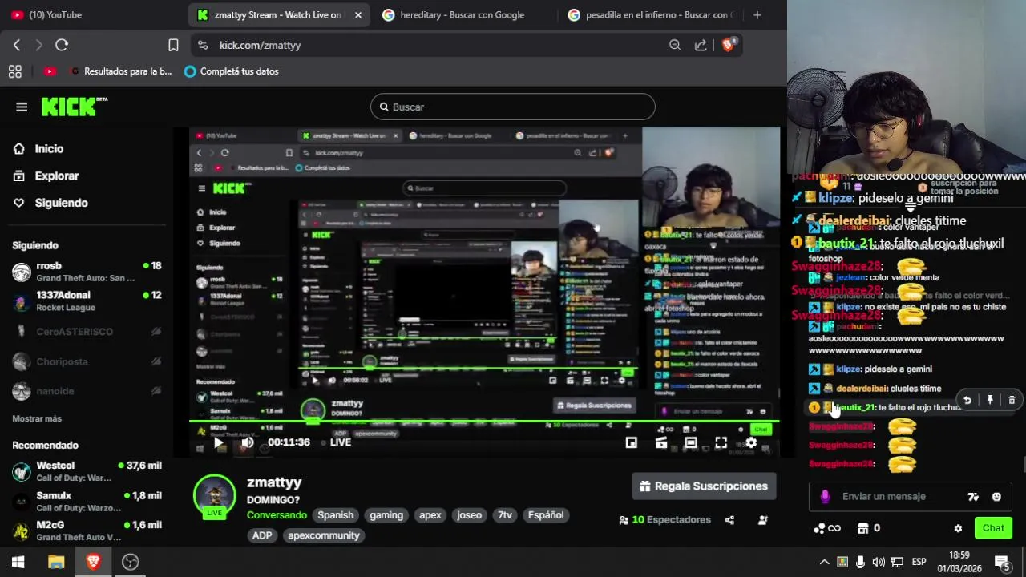1026x577 pixels.
Task: Reply to bautix_21's chat message
Action: [967, 400]
